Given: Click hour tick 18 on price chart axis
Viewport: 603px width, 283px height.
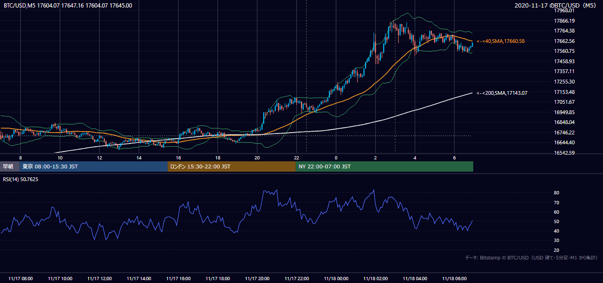Looking at the screenshot, I should 218,158.
